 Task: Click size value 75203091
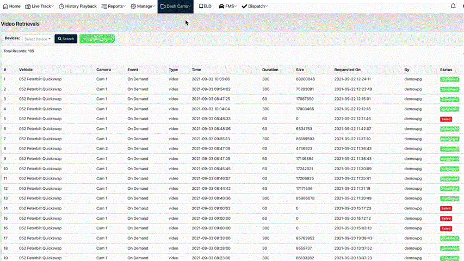tap(305, 89)
